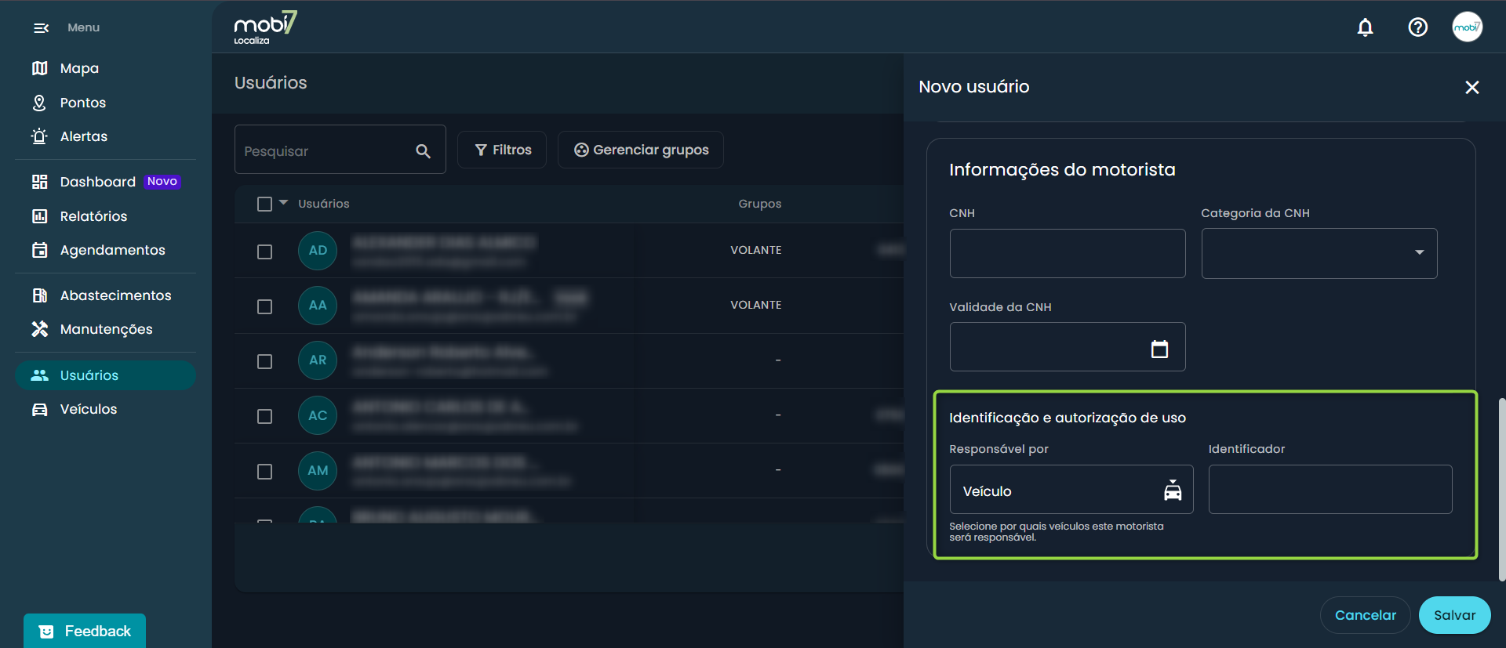Image resolution: width=1506 pixels, height=648 pixels.
Task: Click the AR user avatar
Action: pyautogui.click(x=318, y=360)
